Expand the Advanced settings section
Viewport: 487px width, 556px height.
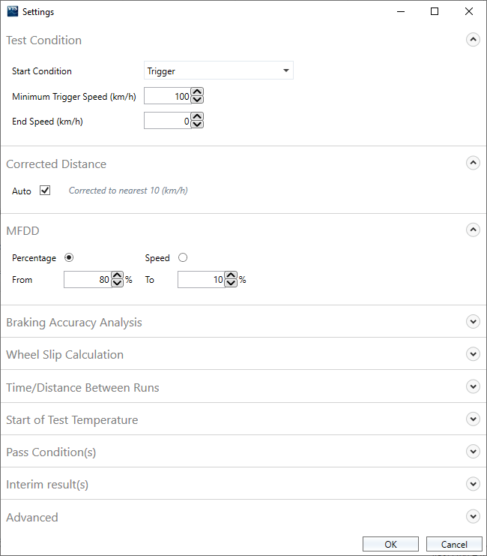click(x=473, y=516)
